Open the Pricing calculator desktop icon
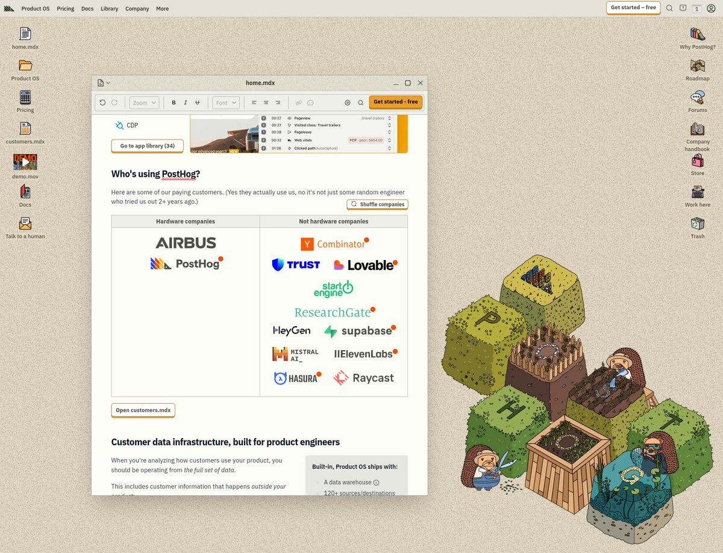The image size is (723, 553). 25,101
